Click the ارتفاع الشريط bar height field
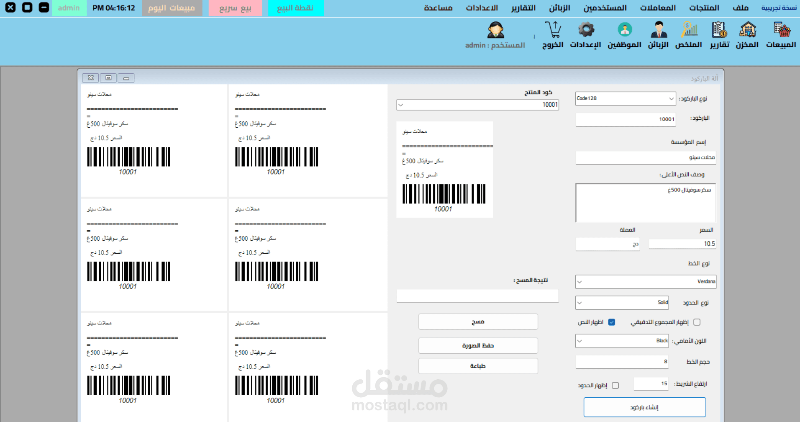Viewport: 800px width, 422px height. pyautogui.click(x=651, y=384)
